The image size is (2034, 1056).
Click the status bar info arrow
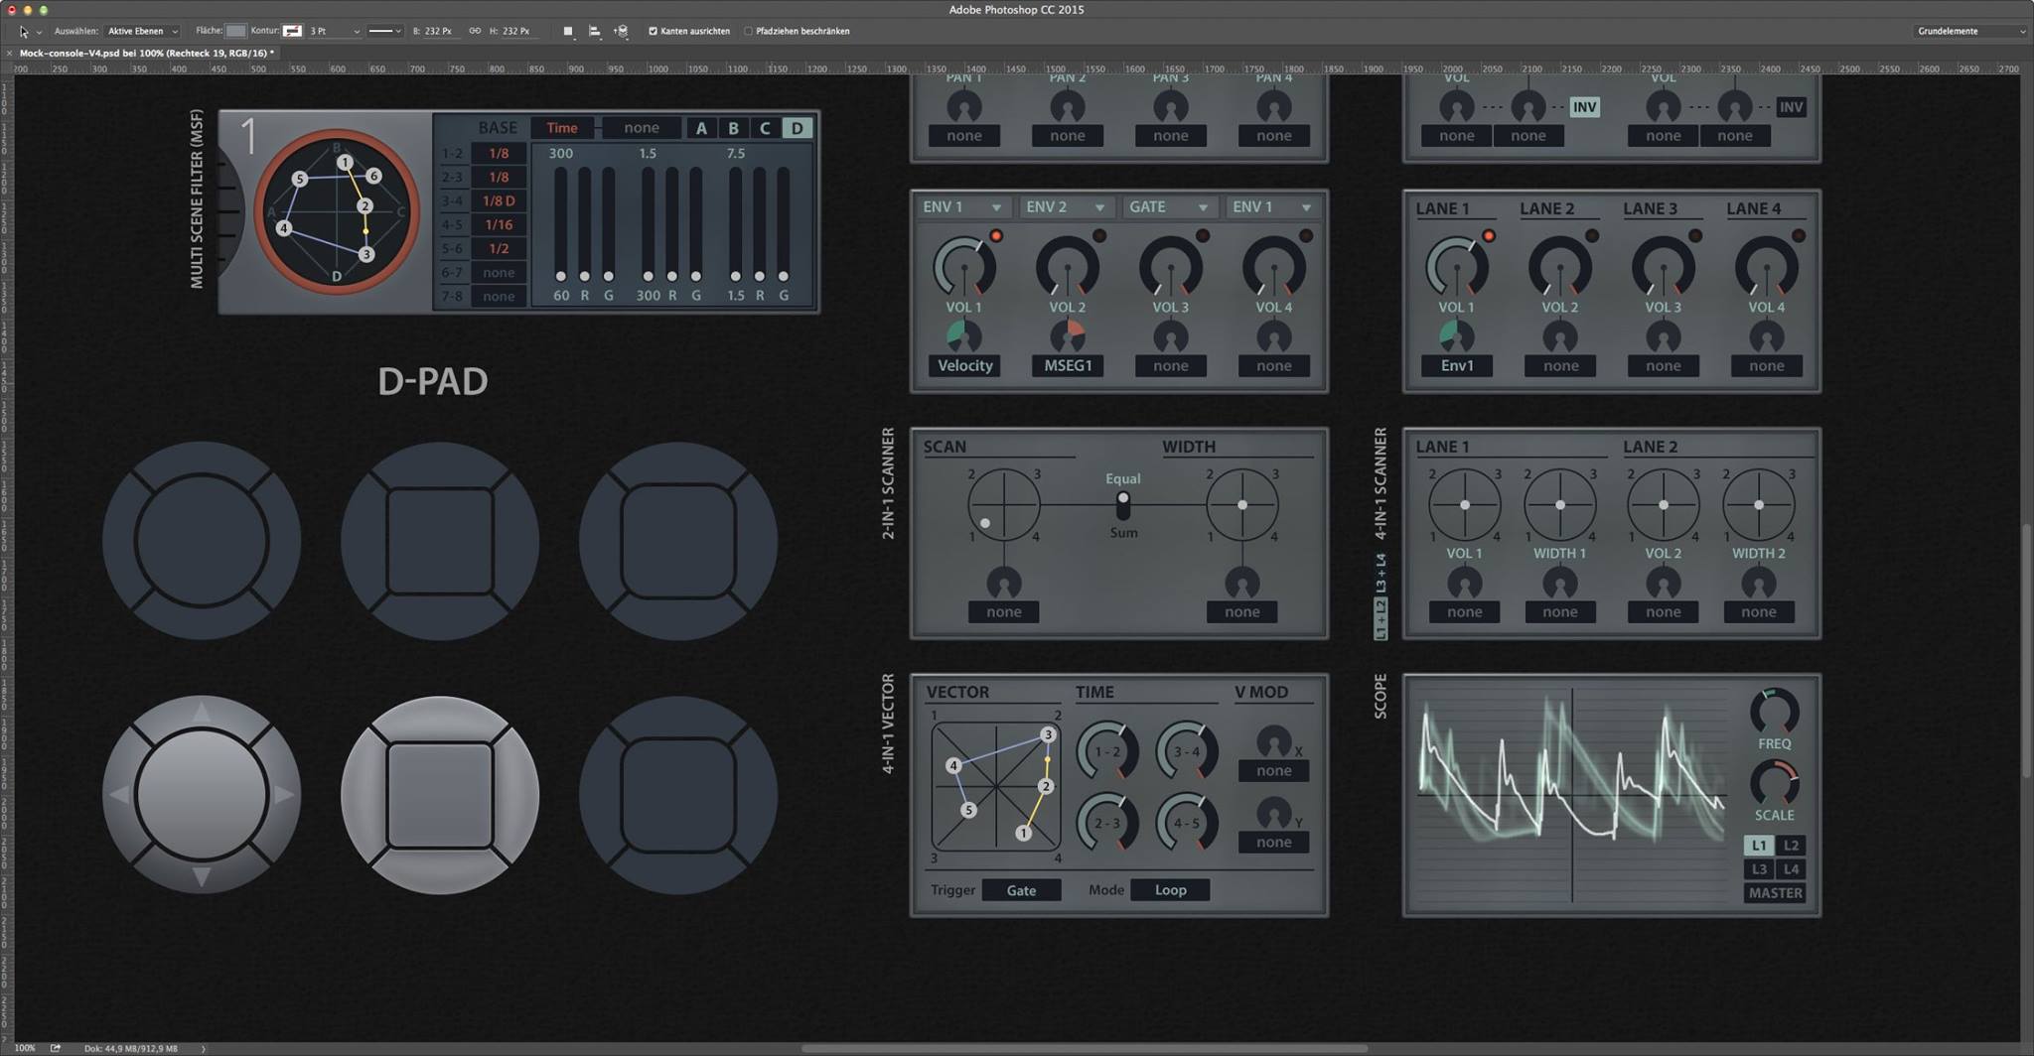(204, 1048)
